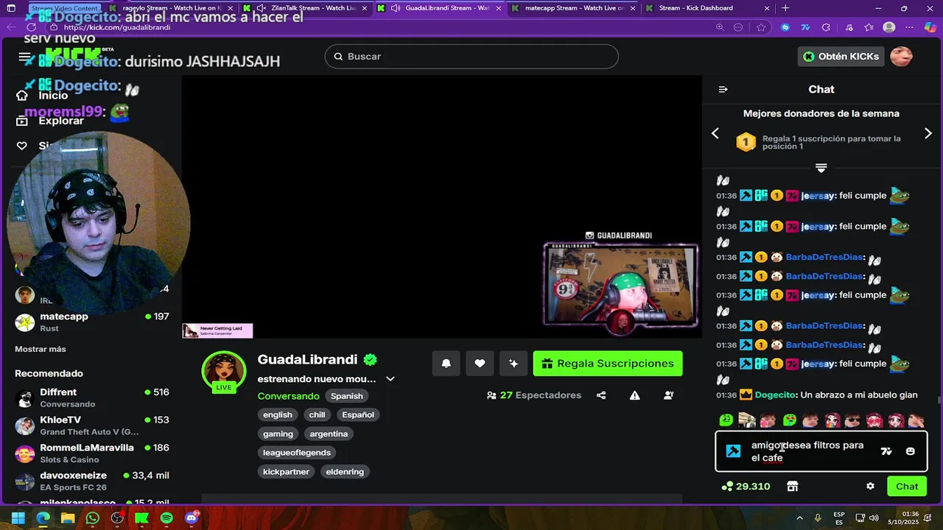This screenshot has height=530, width=943.
Task: Open the Kick shop icon below chat
Action: (793, 487)
